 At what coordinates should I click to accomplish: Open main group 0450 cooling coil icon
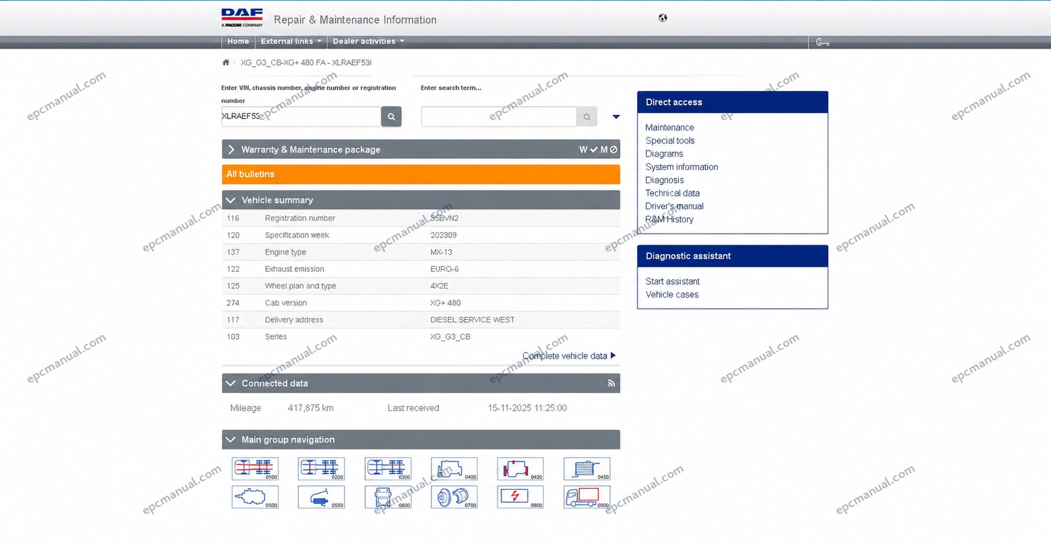coord(587,469)
